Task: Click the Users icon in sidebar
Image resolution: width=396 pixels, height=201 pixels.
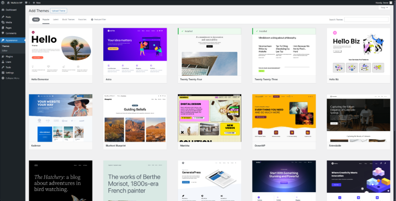Action: (3, 62)
